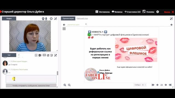Switch to the Рабочий стол tab
The height and width of the screenshot is (98, 175).
82,19
